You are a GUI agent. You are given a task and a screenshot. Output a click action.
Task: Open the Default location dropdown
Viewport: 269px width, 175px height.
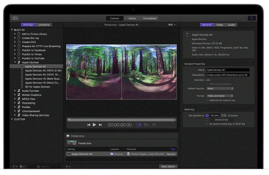220,88
